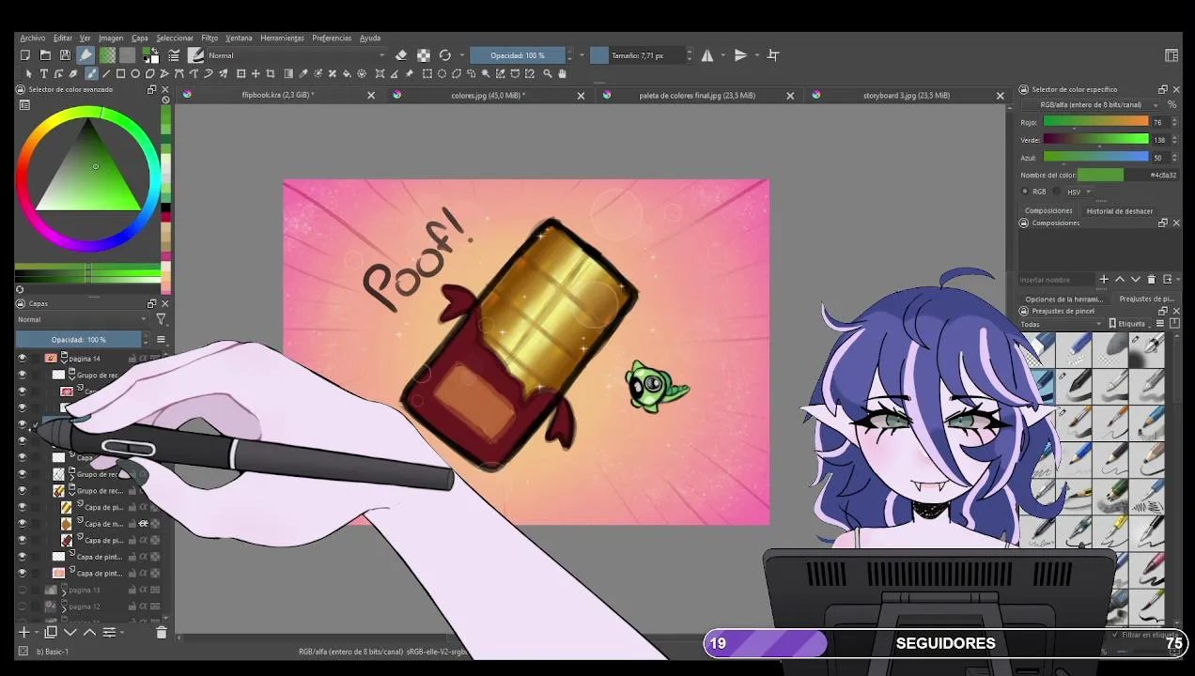Open the brush blending mode Normal dropdown

click(296, 55)
